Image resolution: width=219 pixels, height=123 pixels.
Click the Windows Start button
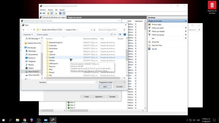point(3,120)
